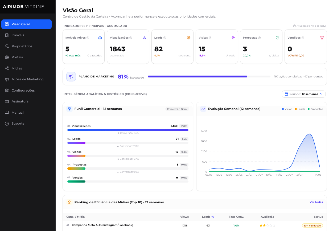Screen dimensions: 333x231
Task: Click the Em Validação status badge
Action: [313, 225]
